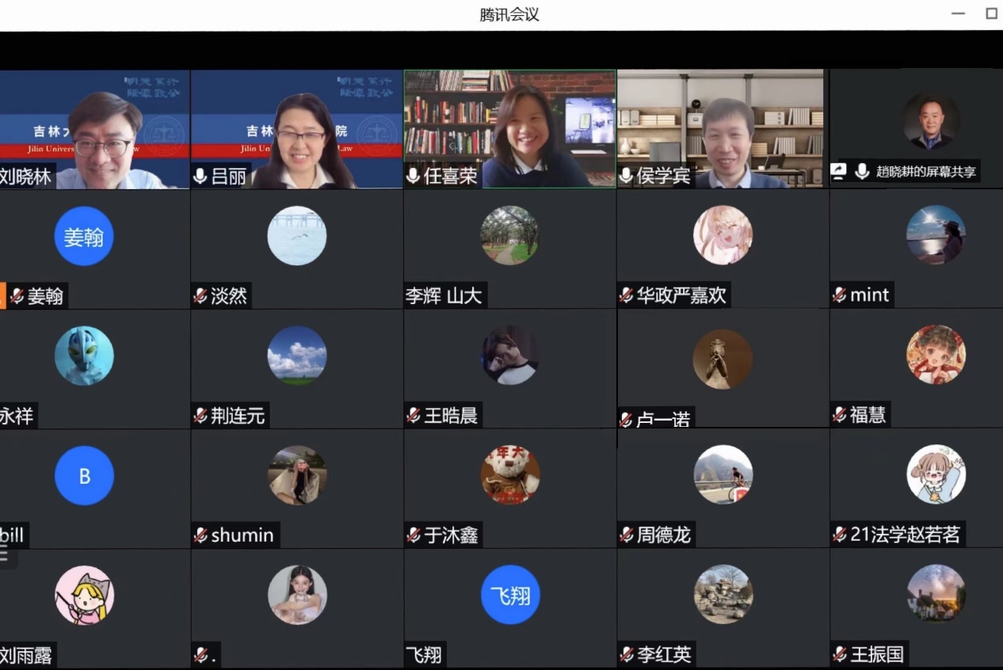Click 侯学宾's microphone icon

[x=626, y=176]
